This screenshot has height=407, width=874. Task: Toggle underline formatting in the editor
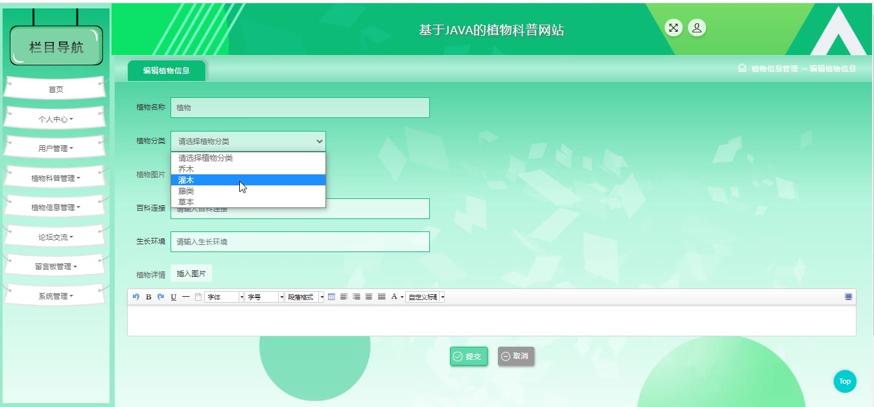point(173,297)
